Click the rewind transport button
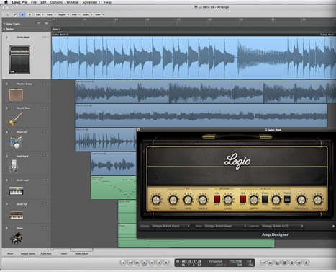This screenshot has height=272, width=336. pyautogui.click(x=130, y=263)
